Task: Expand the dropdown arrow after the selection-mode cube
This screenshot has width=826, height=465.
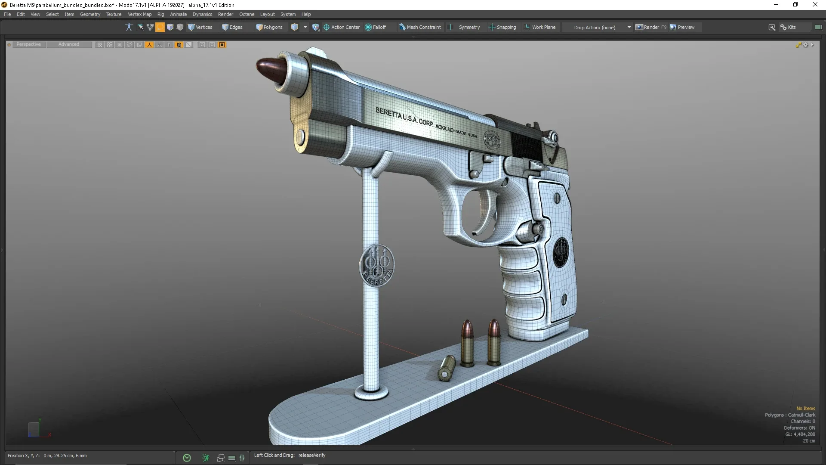Action: pos(305,27)
